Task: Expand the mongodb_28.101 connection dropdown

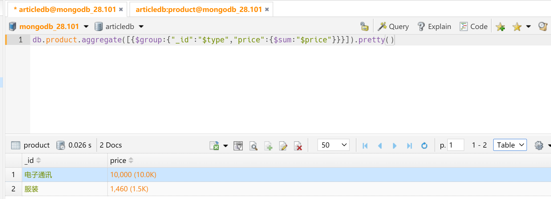Action: click(x=86, y=27)
